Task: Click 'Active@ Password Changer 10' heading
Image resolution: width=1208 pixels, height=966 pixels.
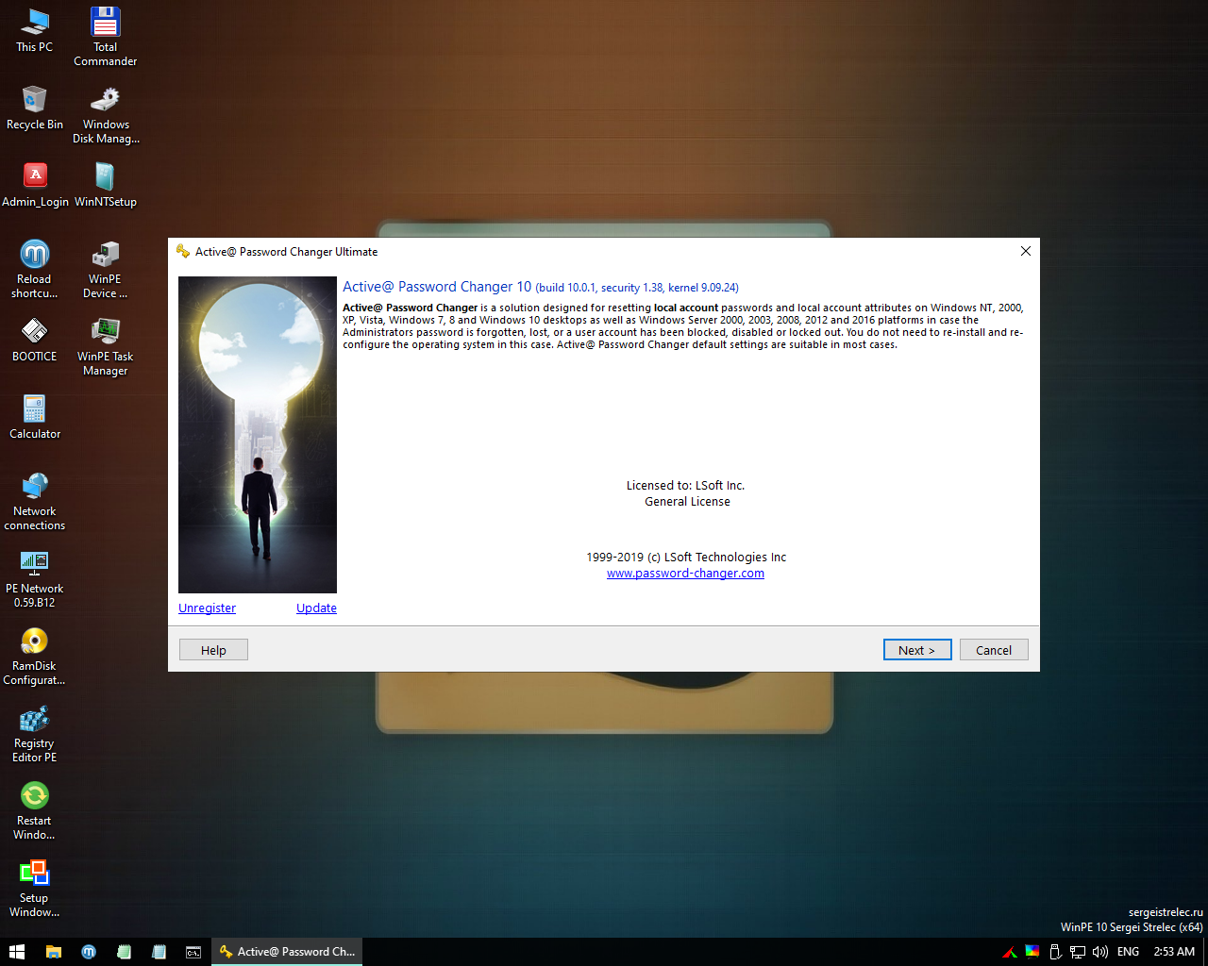Action: 437,287
